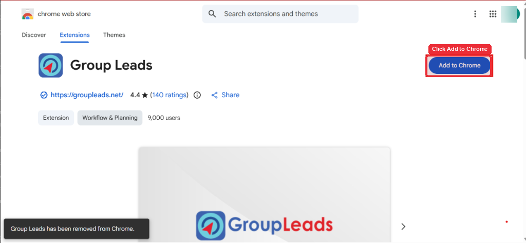Go to next screenshot with right chevron
The image size is (526, 243).
pos(404,227)
